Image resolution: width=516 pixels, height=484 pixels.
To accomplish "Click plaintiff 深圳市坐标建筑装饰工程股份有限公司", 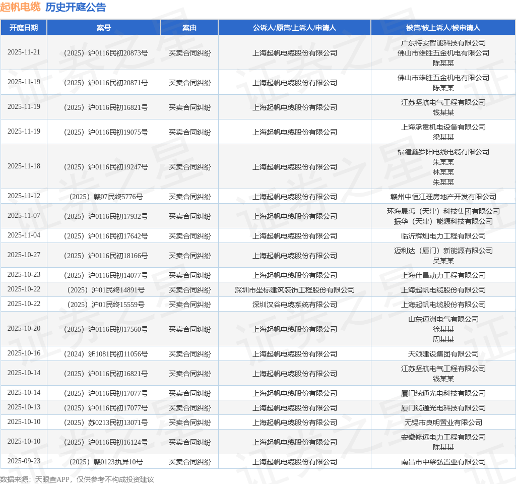I will 294,290.
